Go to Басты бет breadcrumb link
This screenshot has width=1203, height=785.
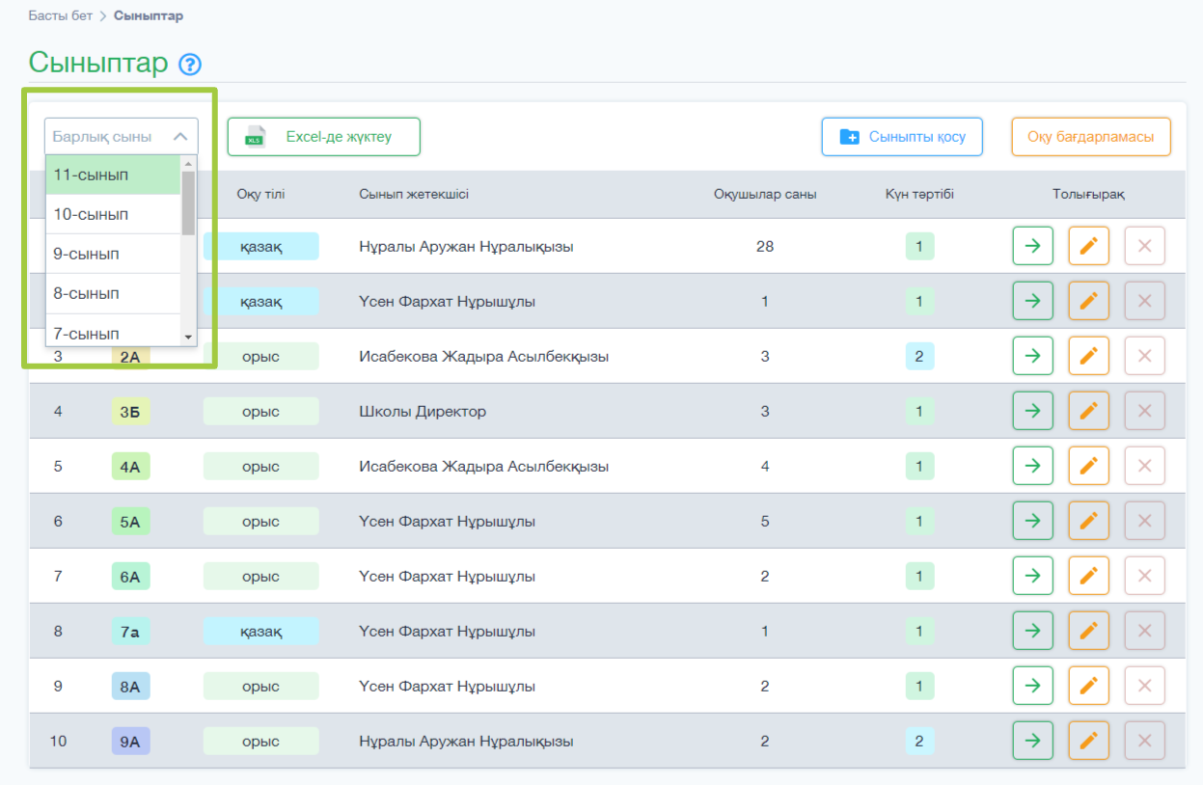(61, 15)
